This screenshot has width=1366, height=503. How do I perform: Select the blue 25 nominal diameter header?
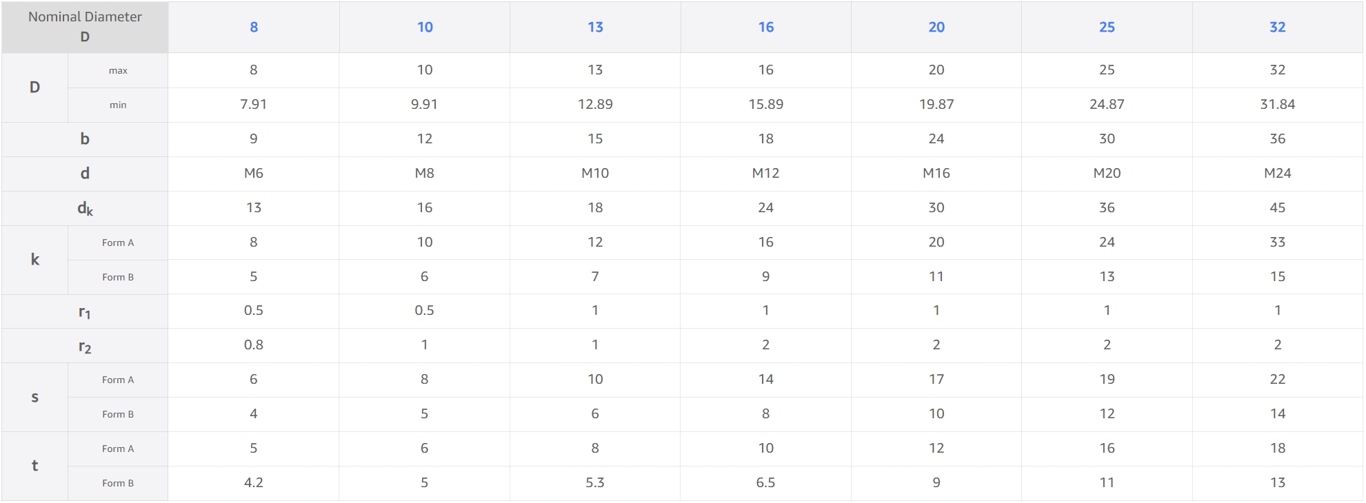(1107, 27)
